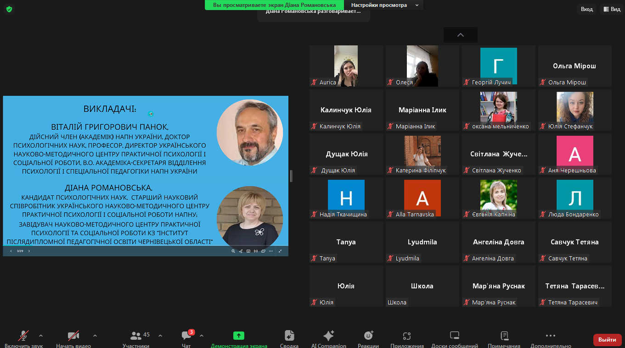The image size is (625, 348).
Task: Click the red Выйти leave button
Action: (607, 340)
